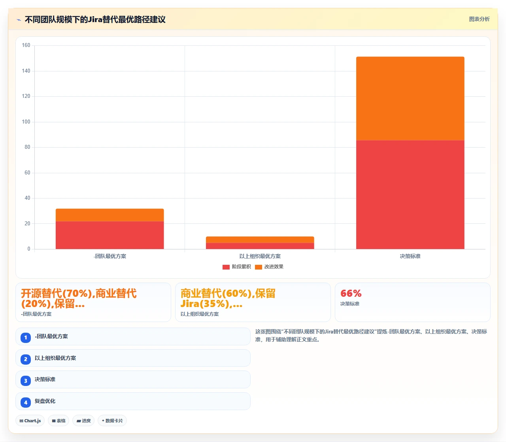This screenshot has width=506, height=442.
Task: Select 以上组织最优方案 text in the numbered list
Action: 55,358
